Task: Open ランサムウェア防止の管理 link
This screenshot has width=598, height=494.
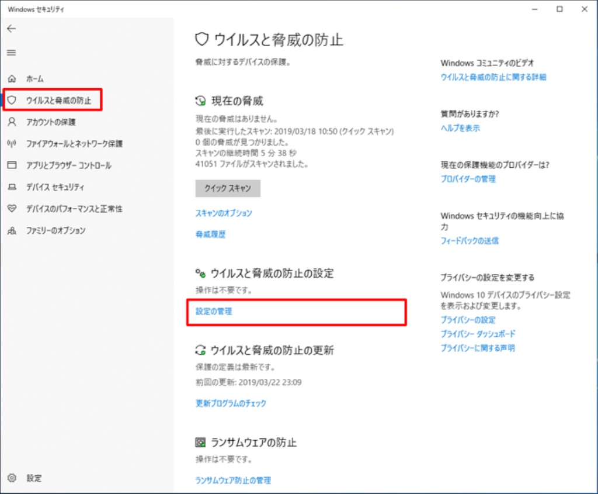Action: (233, 480)
